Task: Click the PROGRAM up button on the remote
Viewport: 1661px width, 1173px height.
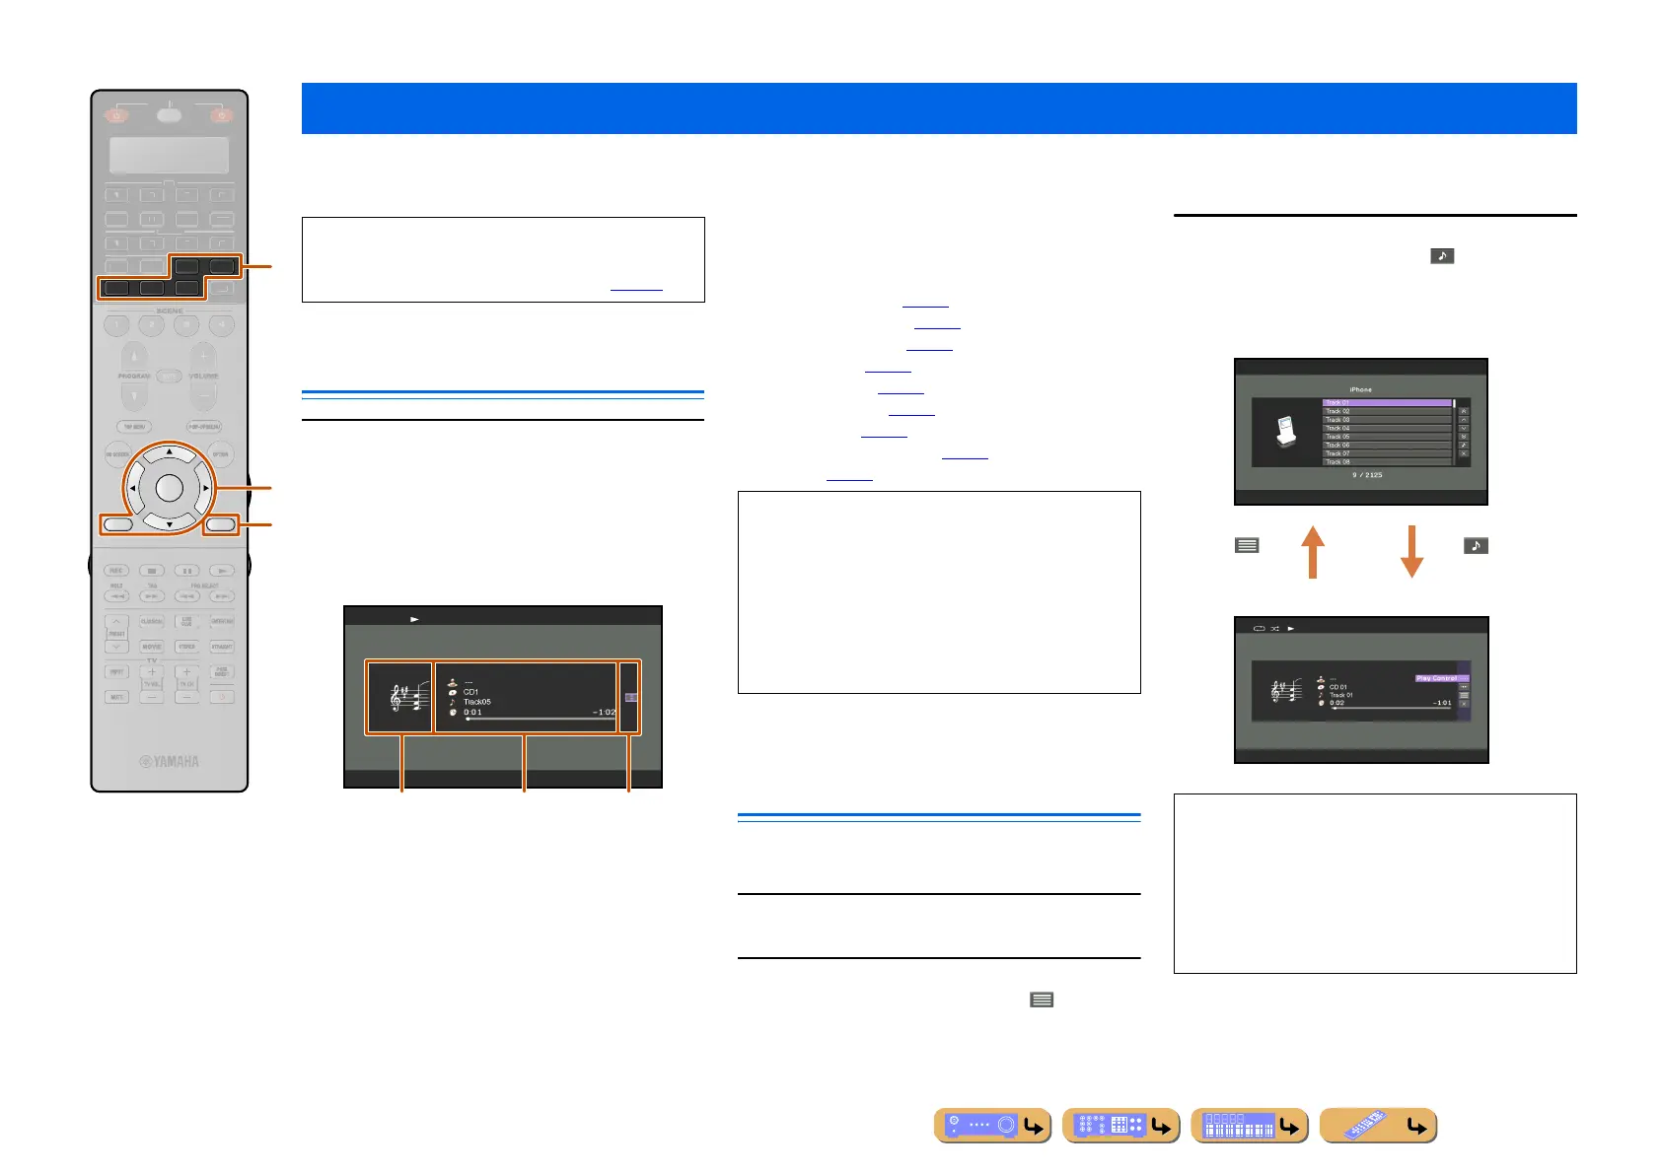Action: pos(133,355)
